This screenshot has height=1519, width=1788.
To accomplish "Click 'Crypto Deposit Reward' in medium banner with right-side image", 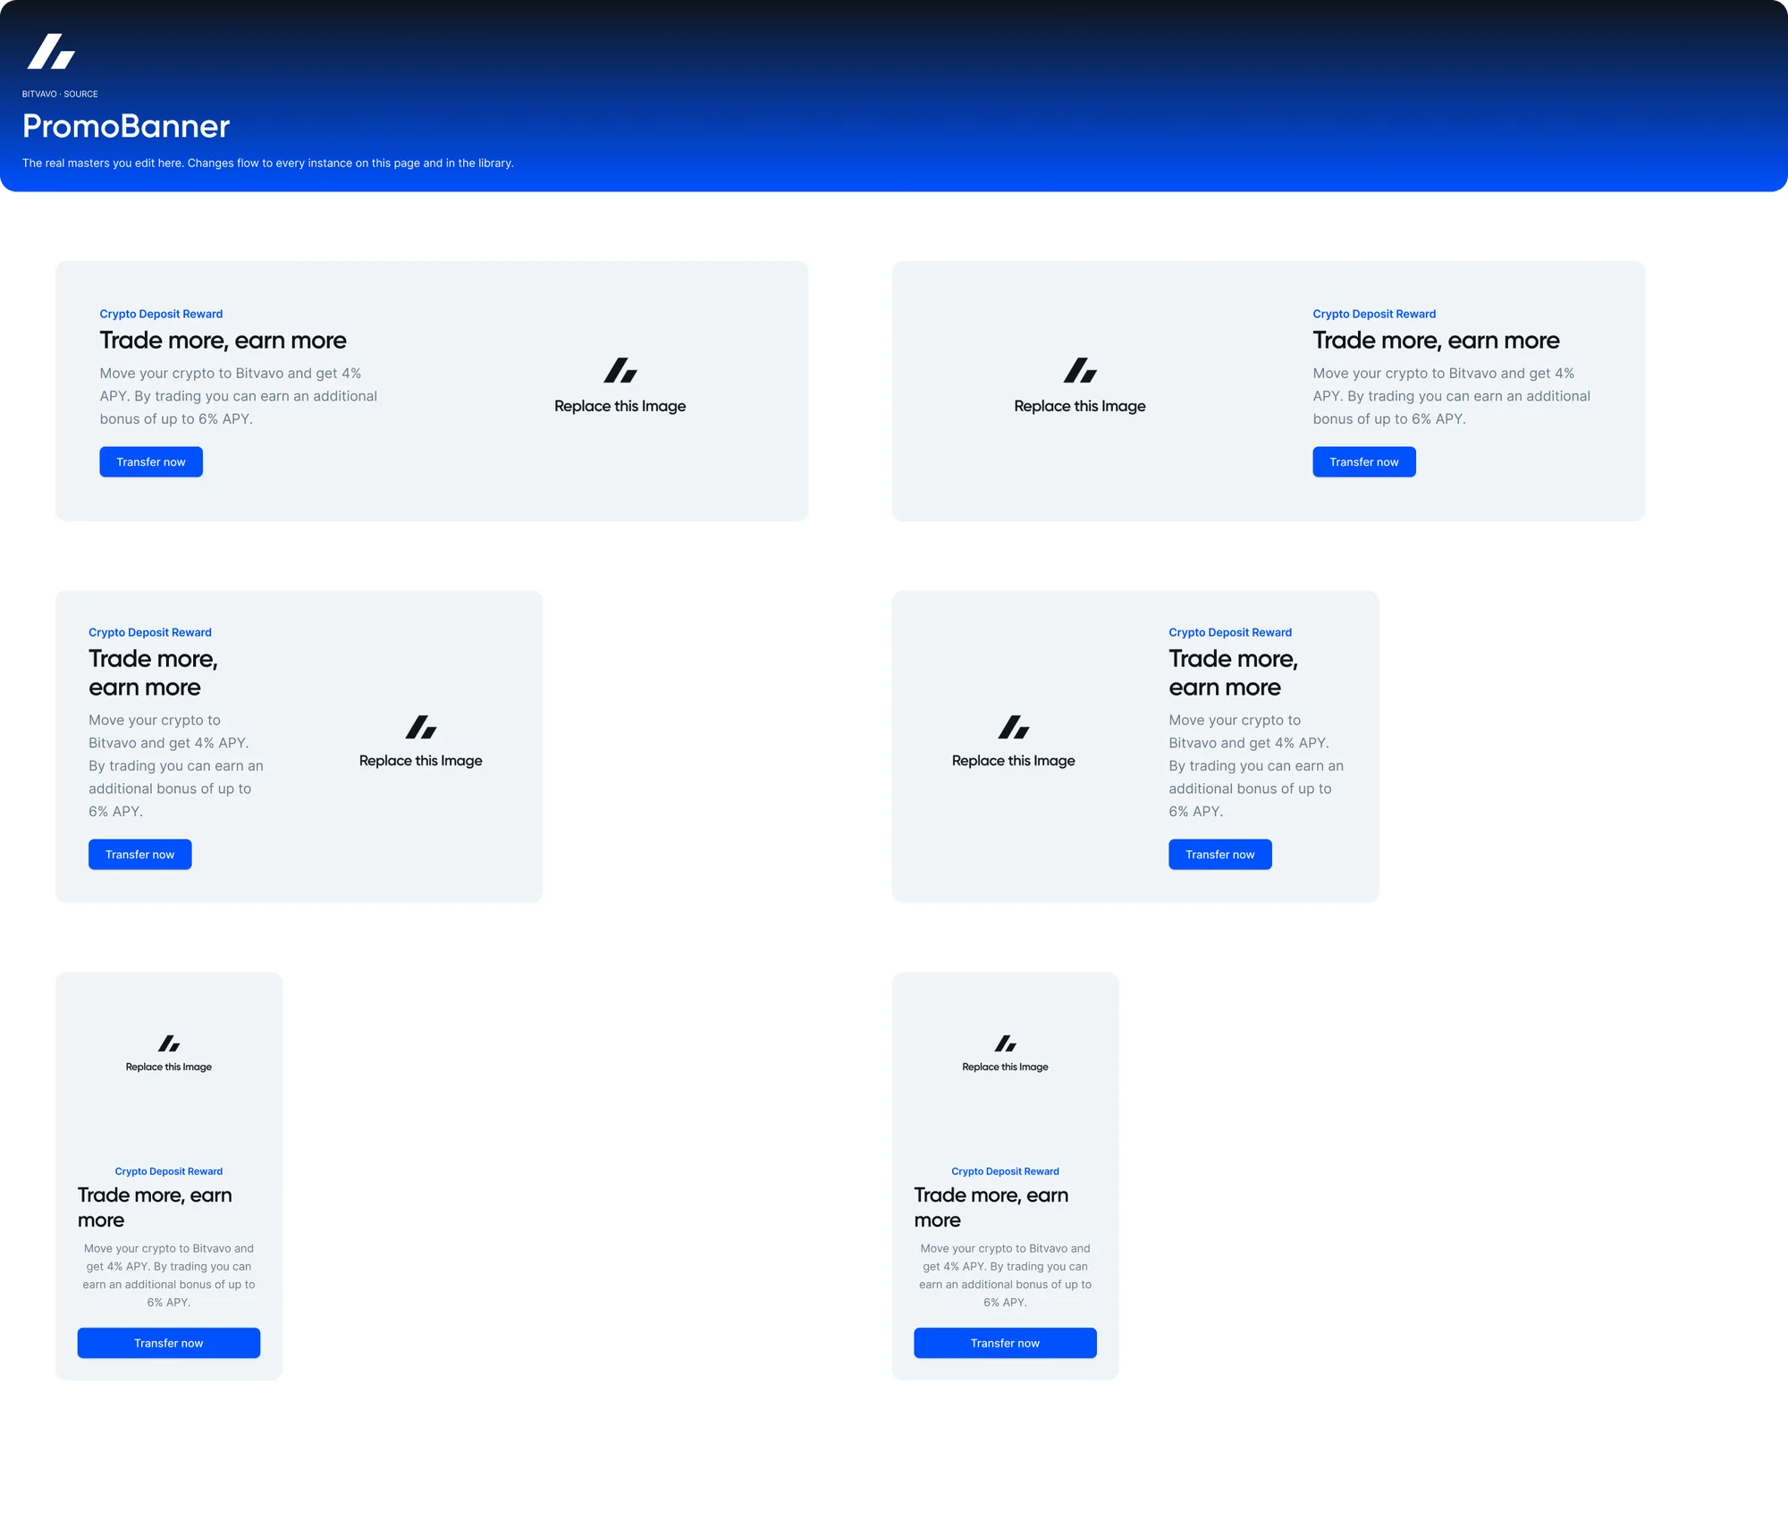I will [x=150, y=632].
